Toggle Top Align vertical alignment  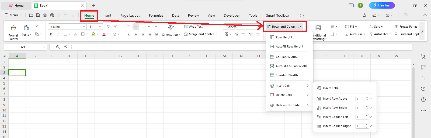[x=129, y=27]
